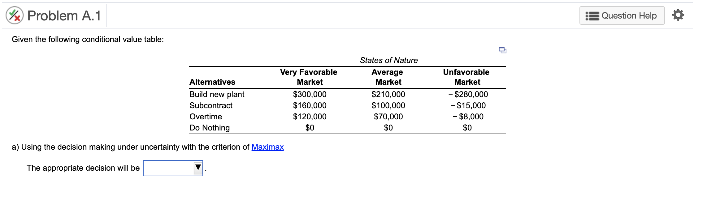707x209 pixels.
Task: Click the Unfavorable Market column header
Action: point(466,77)
